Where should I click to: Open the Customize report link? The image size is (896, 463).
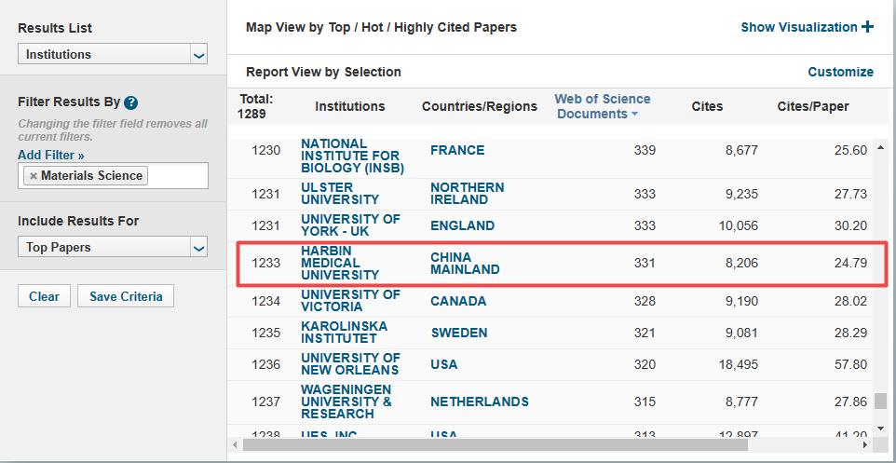click(840, 72)
